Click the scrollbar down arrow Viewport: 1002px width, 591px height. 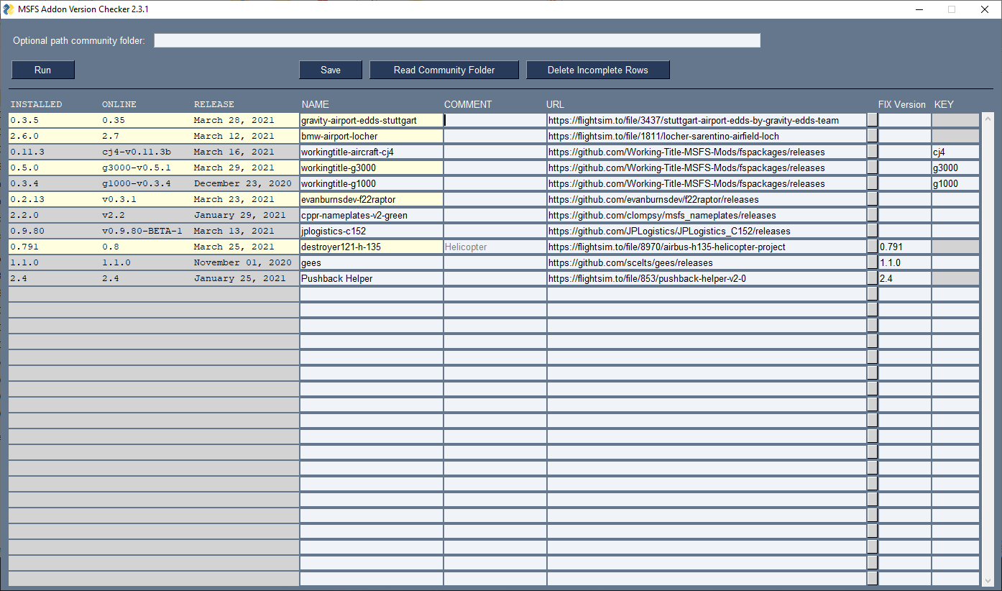(988, 580)
